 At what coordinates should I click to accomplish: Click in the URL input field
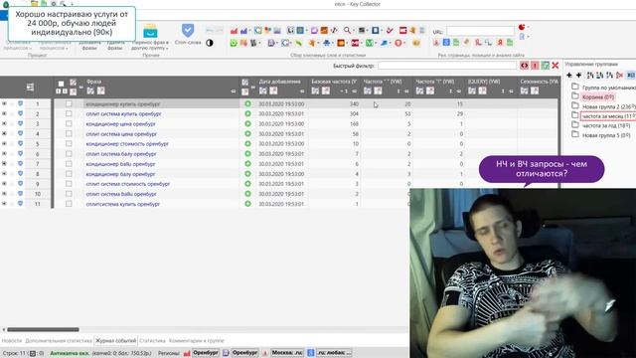click(480, 31)
